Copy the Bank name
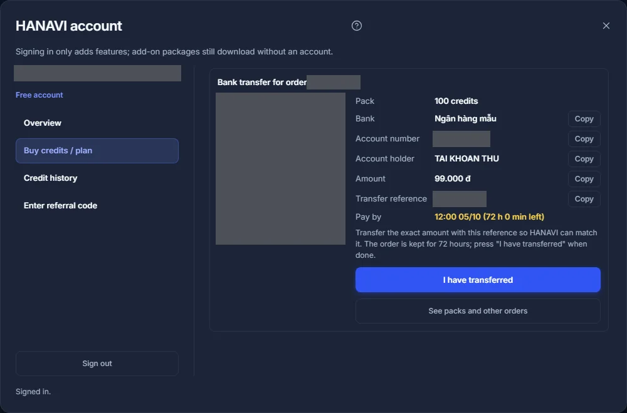The image size is (627, 413). [584, 119]
